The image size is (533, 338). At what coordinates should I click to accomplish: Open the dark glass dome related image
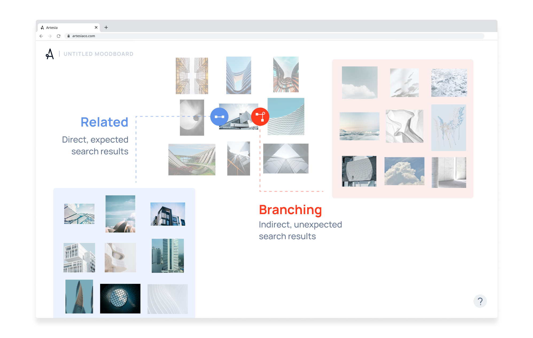coord(120,298)
